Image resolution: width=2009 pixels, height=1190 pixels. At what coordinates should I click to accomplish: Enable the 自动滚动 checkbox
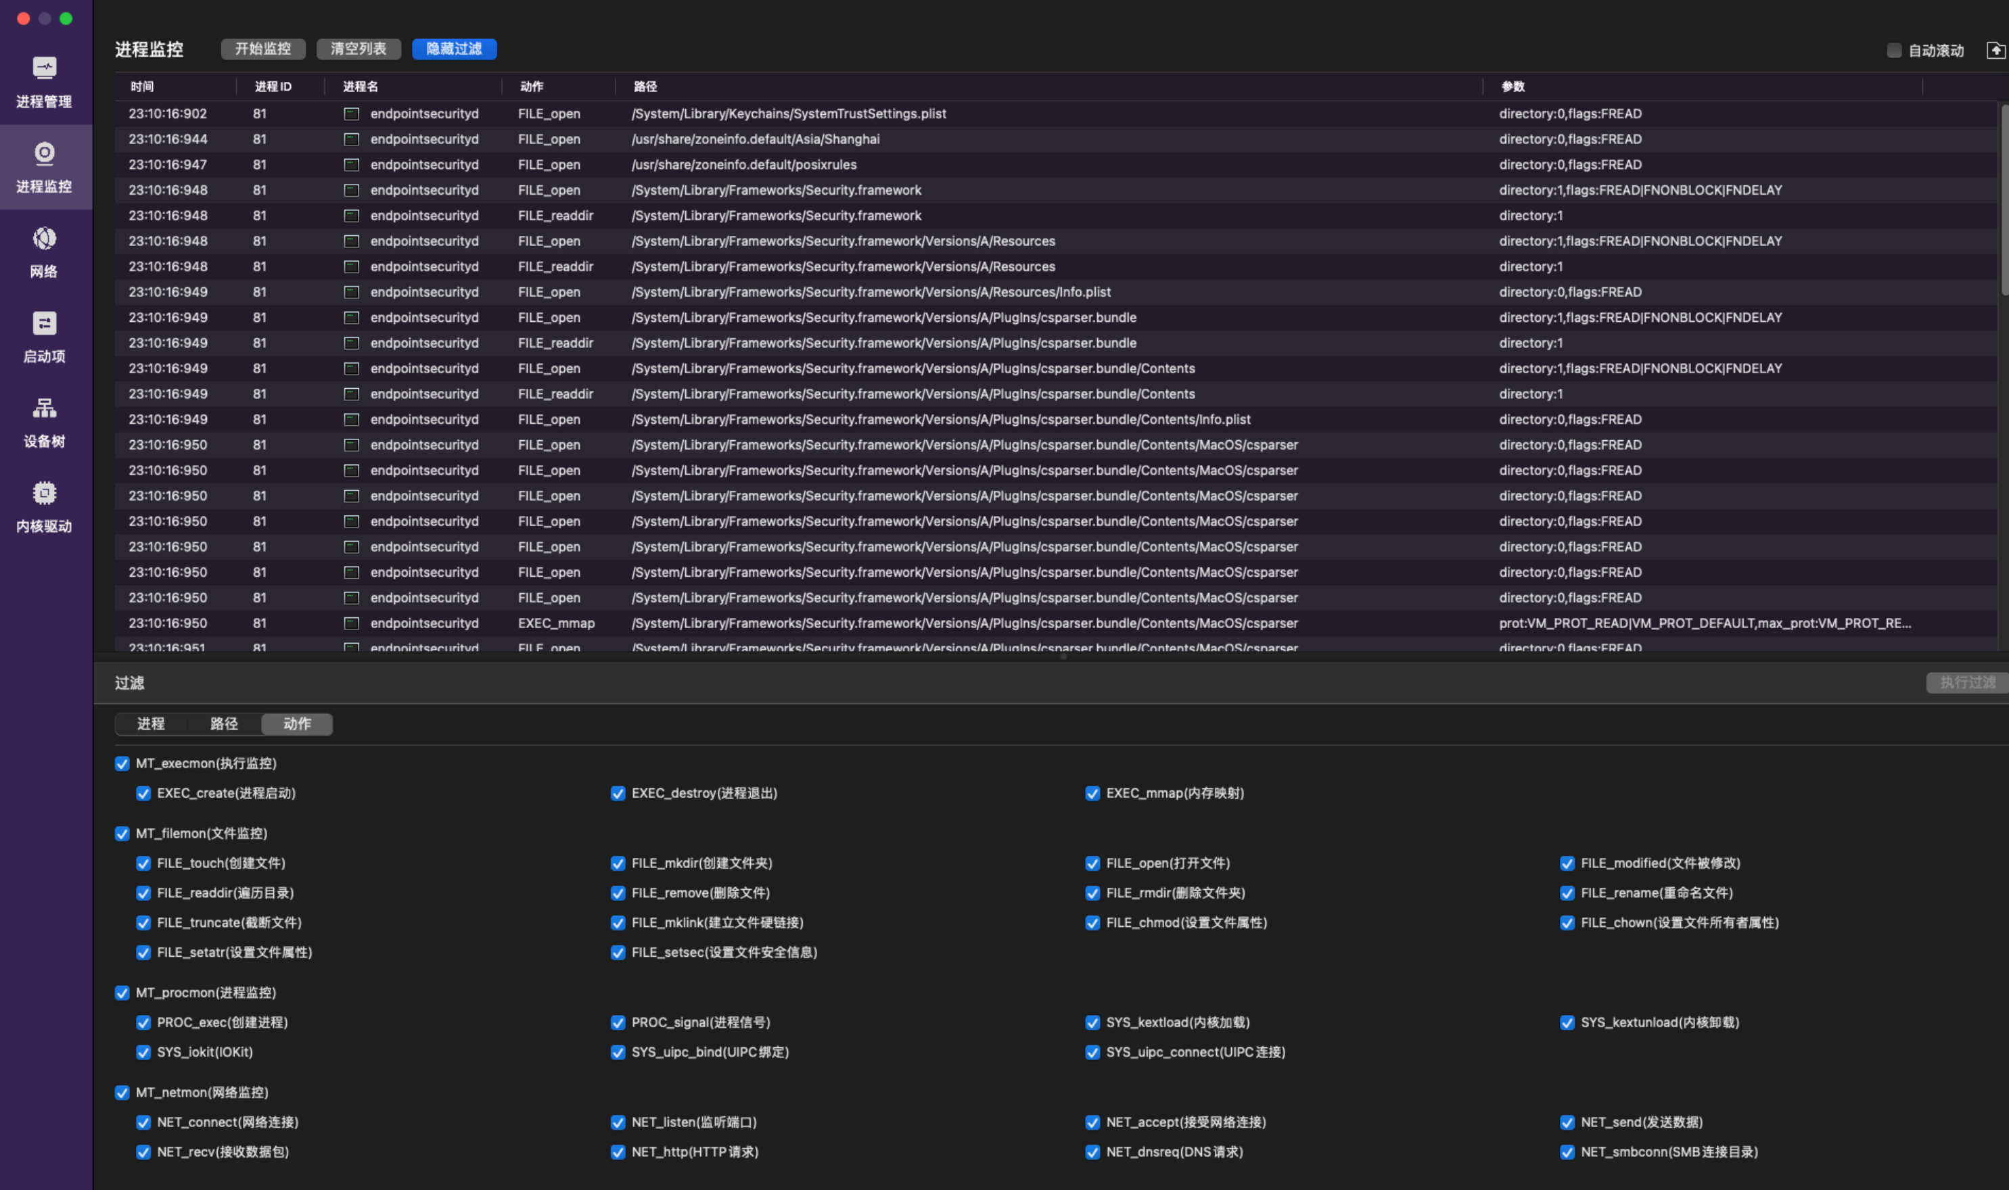(x=1893, y=51)
